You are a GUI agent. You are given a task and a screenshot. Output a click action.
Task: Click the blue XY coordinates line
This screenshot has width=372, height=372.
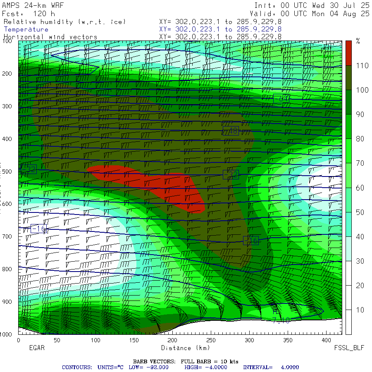click(x=220, y=29)
